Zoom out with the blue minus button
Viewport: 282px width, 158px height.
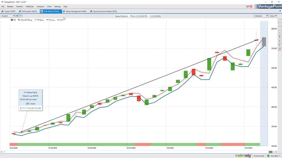point(21,16)
